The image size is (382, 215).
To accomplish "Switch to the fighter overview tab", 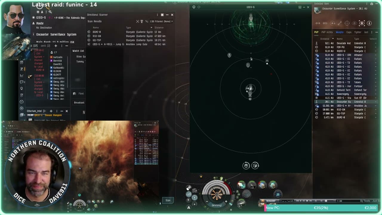I will 358,32.
